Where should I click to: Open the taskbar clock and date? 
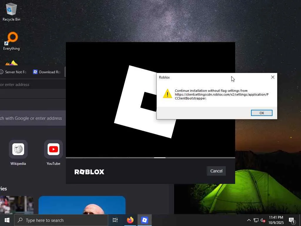tap(276, 220)
